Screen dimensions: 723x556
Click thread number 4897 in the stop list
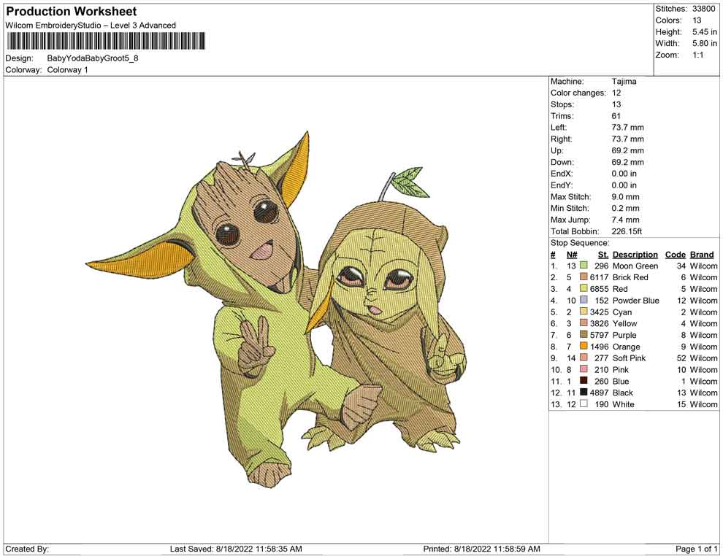pyautogui.click(x=600, y=393)
